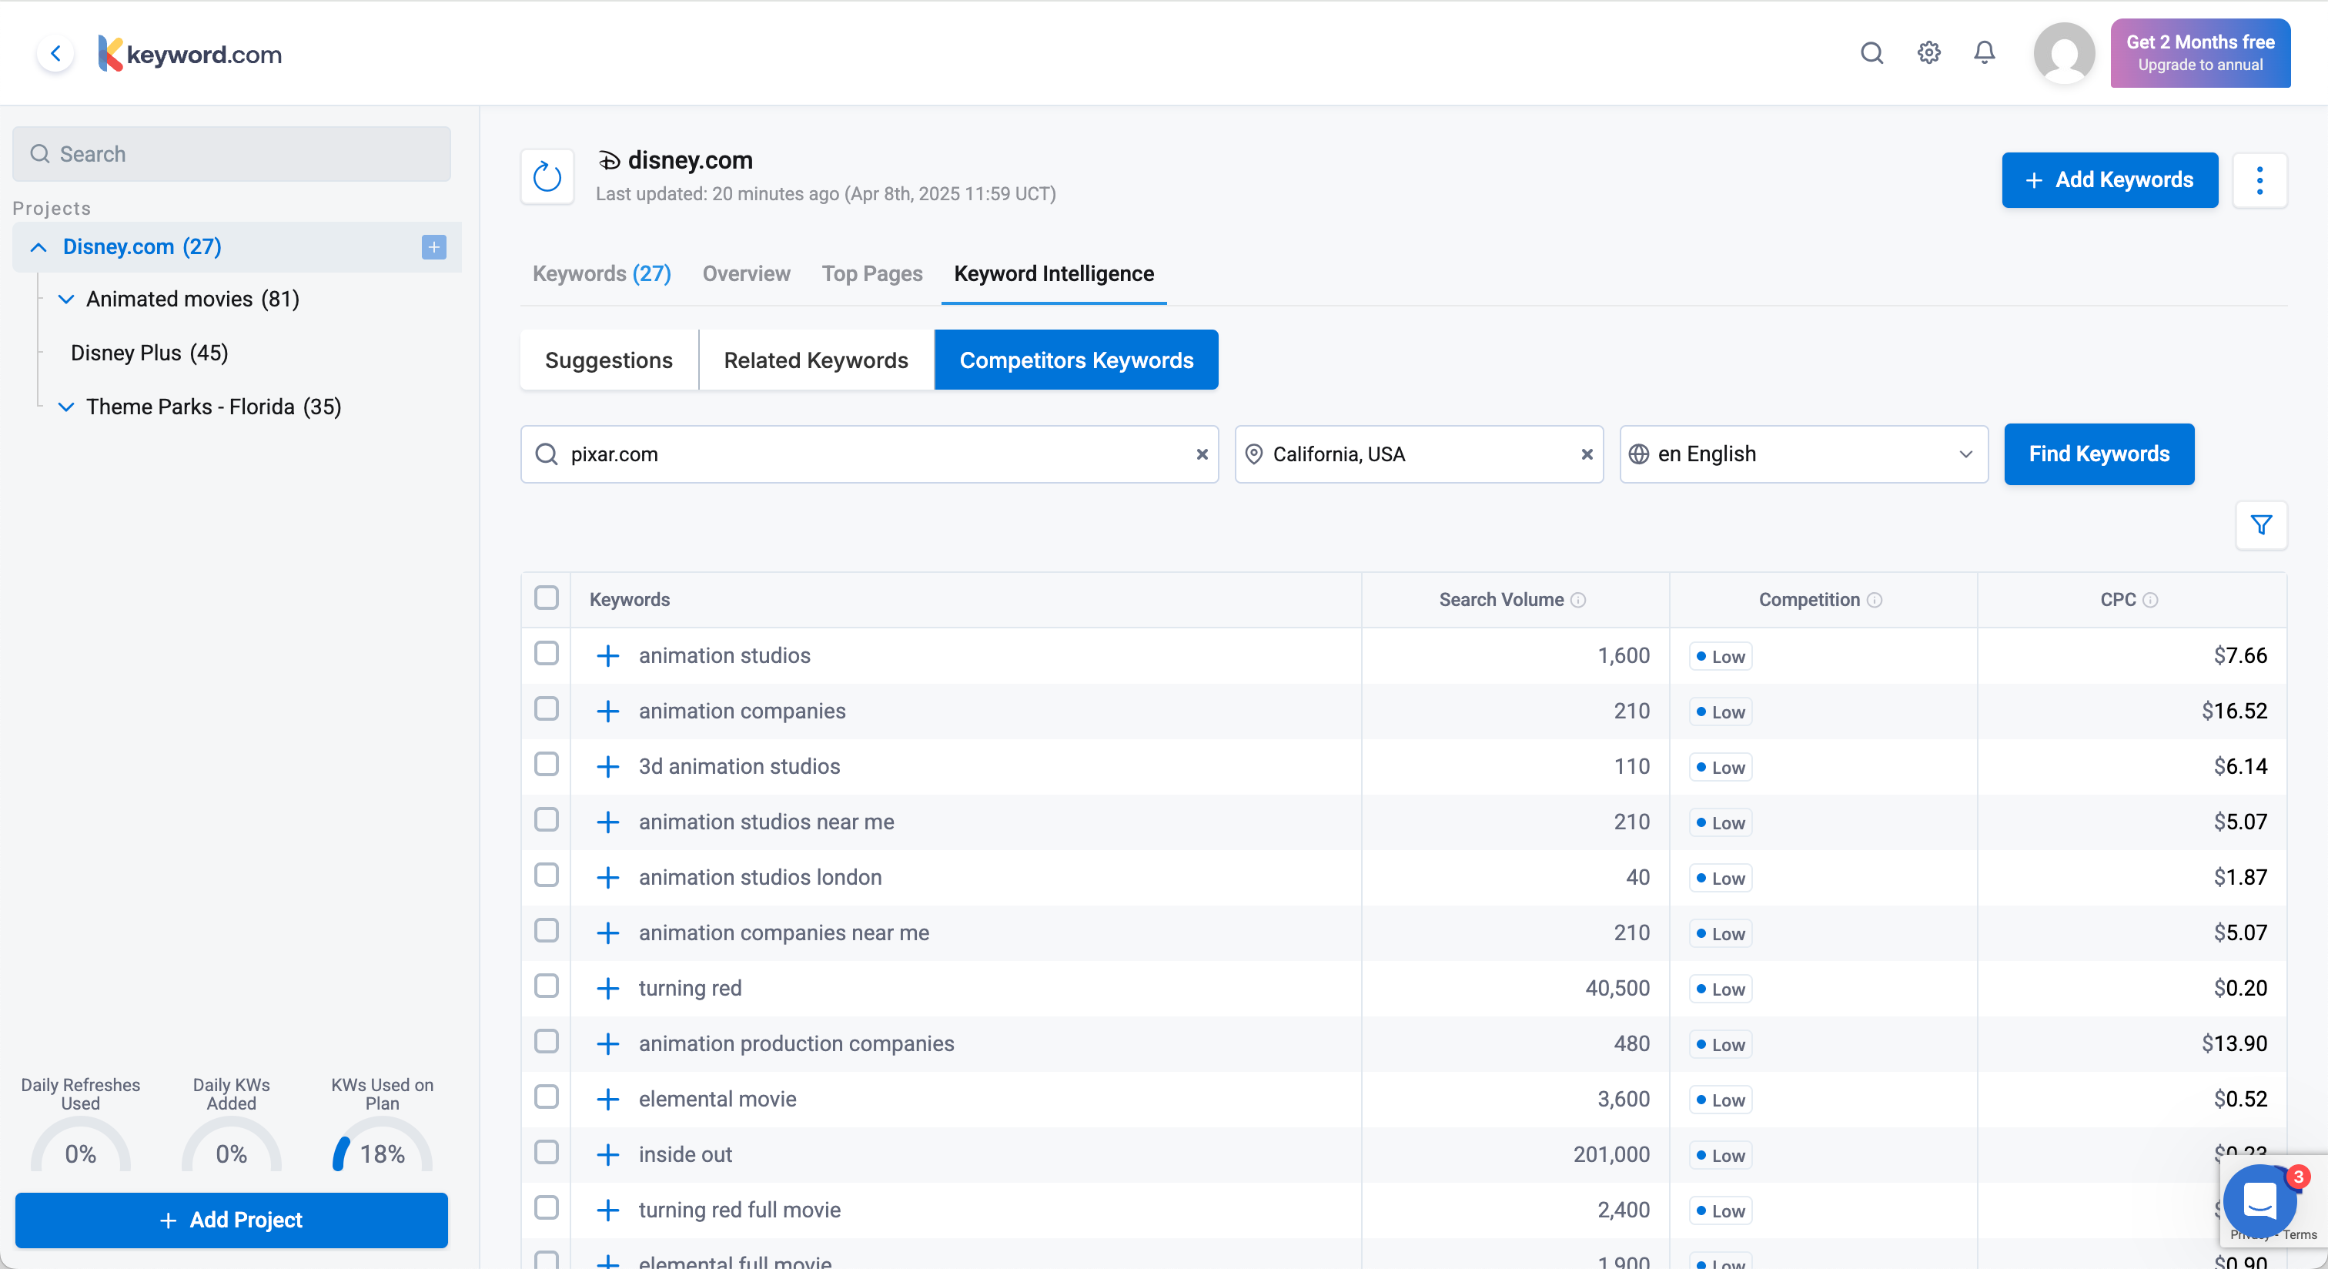Open the filter icon above the table
The height and width of the screenshot is (1269, 2328).
(2261, 525)
